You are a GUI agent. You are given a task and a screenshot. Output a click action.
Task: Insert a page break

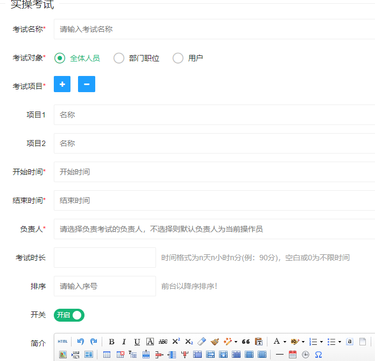click(75, 355)
